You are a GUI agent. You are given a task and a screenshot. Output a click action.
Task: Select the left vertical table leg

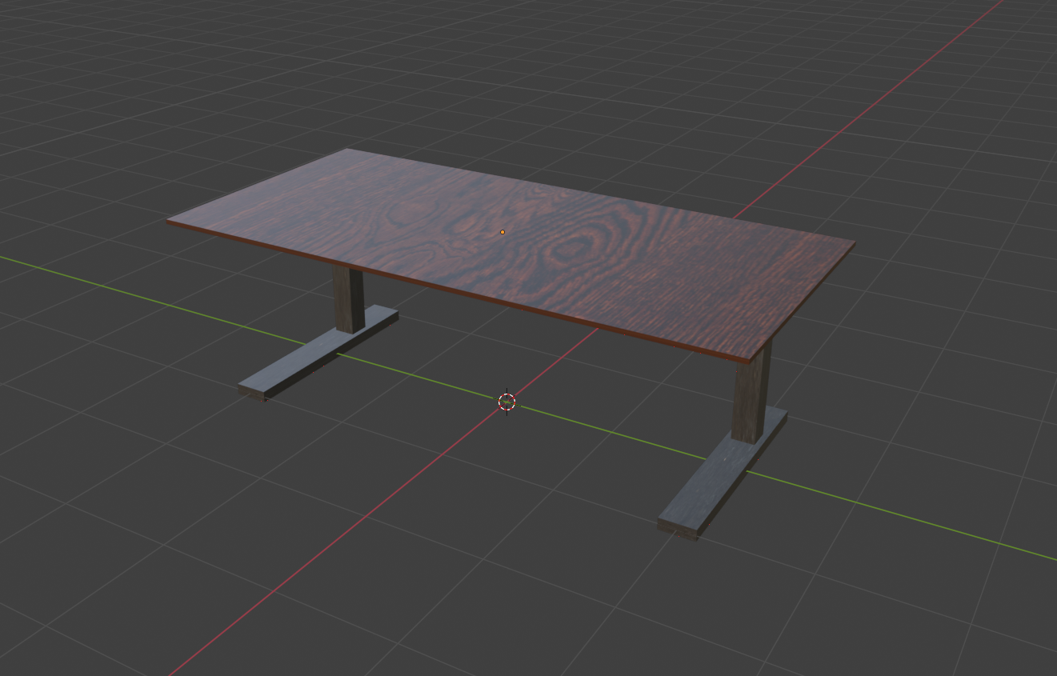348,299
